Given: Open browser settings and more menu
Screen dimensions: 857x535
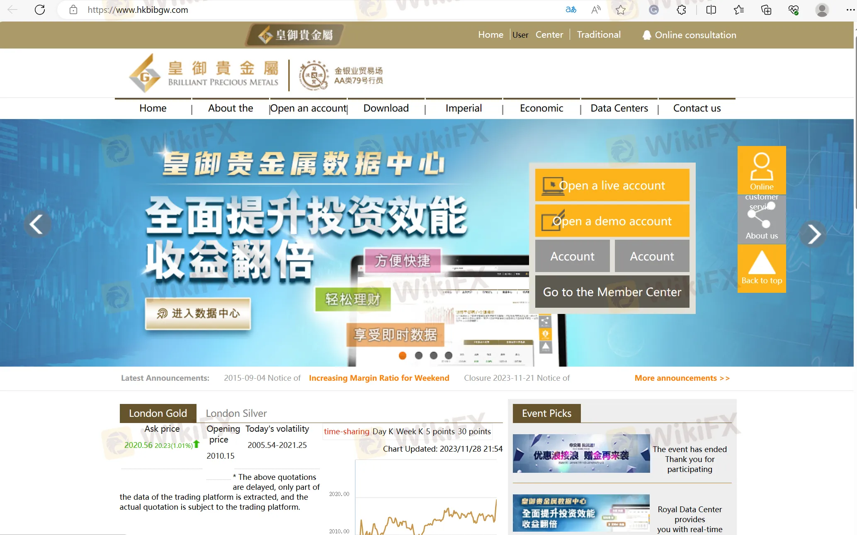Looking at the screenshot, I should click(x=850, y=10).
